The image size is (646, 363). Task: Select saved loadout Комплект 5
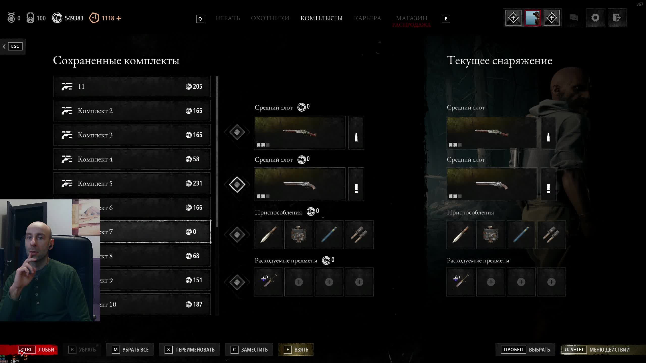(x=132, y=183)
